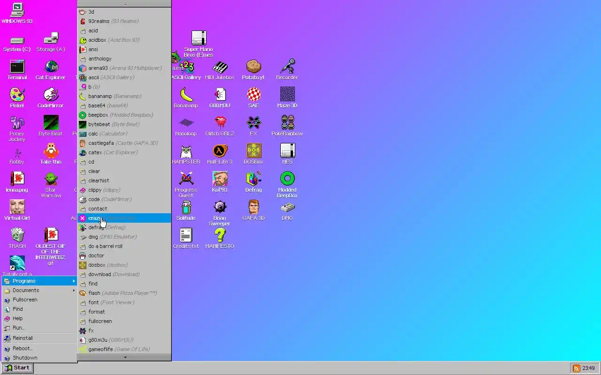Viewport: 601px width, 375px height.
Task: Launch Half-Life 3 desktop icon
Action: (220, 155)
